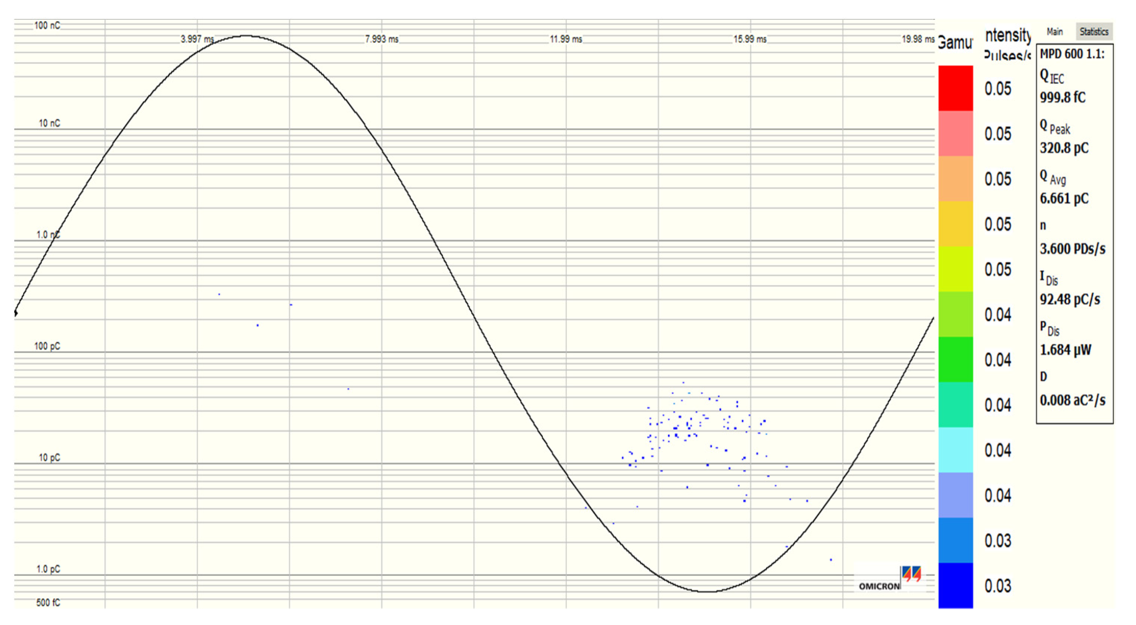This screenshot has width=1136, height=625.
Task: Click the 100 nC axis label
Action: (47, 26)
